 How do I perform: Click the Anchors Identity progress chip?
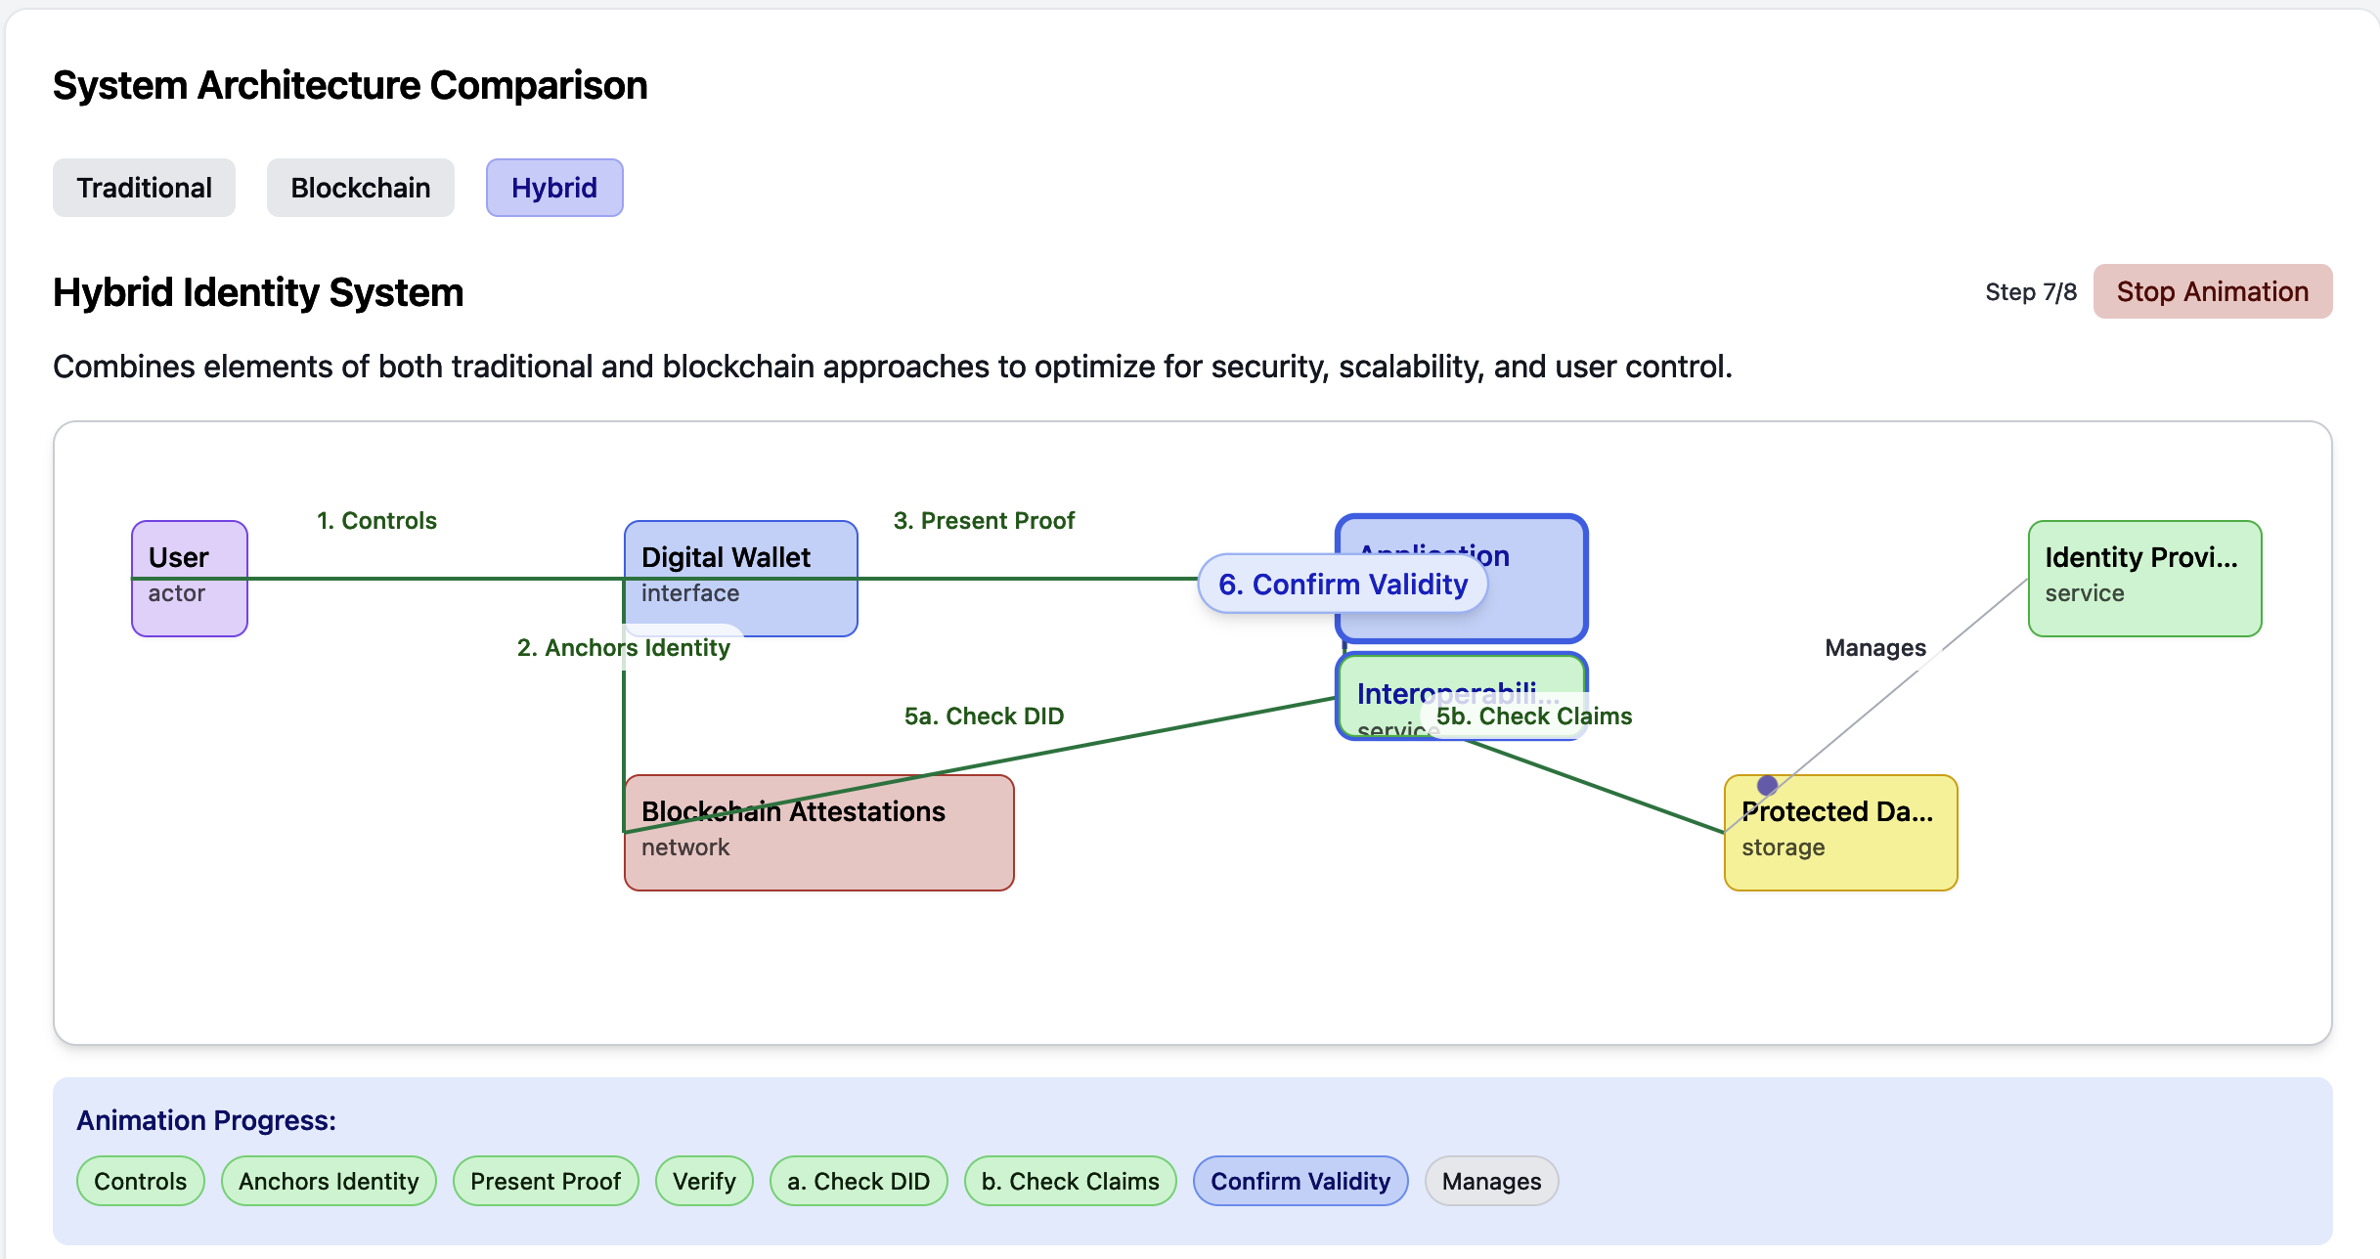(x=329, y=1181)
